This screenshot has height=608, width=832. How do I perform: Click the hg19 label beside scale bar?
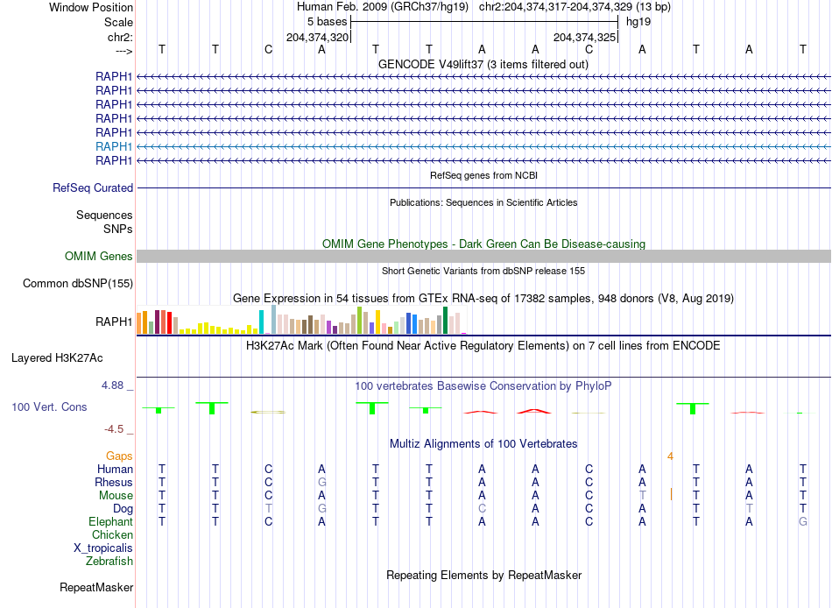(x=638, y=22)
